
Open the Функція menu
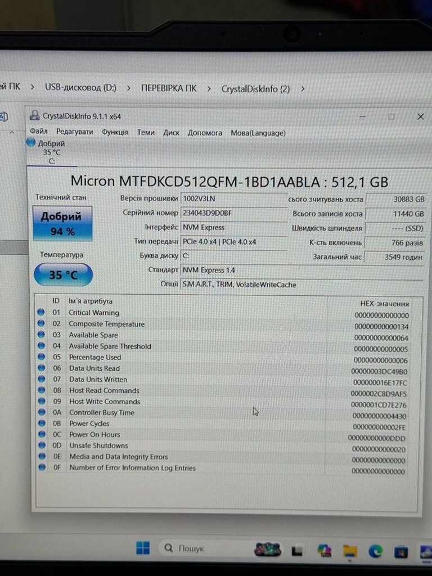(115, 132)
